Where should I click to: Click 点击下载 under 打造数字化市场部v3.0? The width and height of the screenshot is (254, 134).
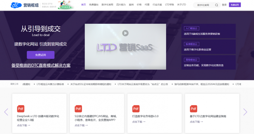[x=139, y=122]
